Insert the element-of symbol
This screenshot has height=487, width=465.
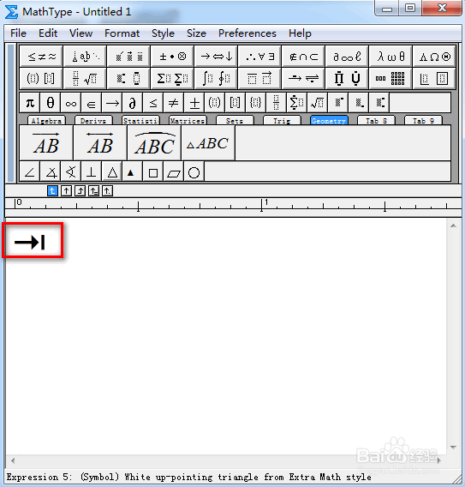point(91,103)
